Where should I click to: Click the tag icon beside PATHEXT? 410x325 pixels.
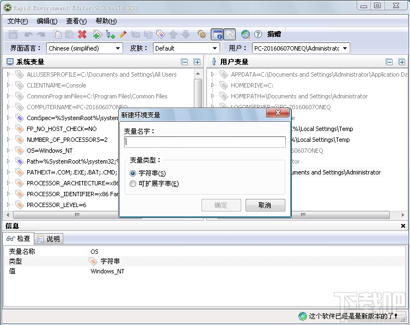(20, 172)
